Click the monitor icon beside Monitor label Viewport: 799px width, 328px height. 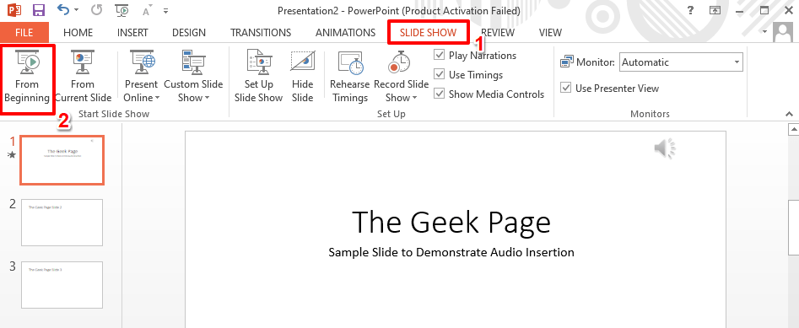click(x=567, y=62)
